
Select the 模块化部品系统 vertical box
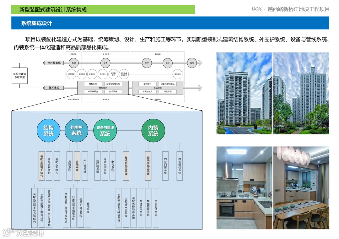[x=148, y=166]
